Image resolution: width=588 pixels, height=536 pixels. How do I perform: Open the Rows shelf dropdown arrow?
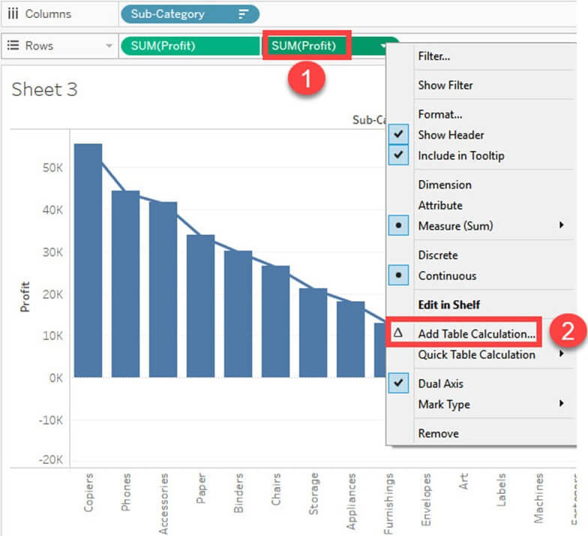tap(109, 46)
